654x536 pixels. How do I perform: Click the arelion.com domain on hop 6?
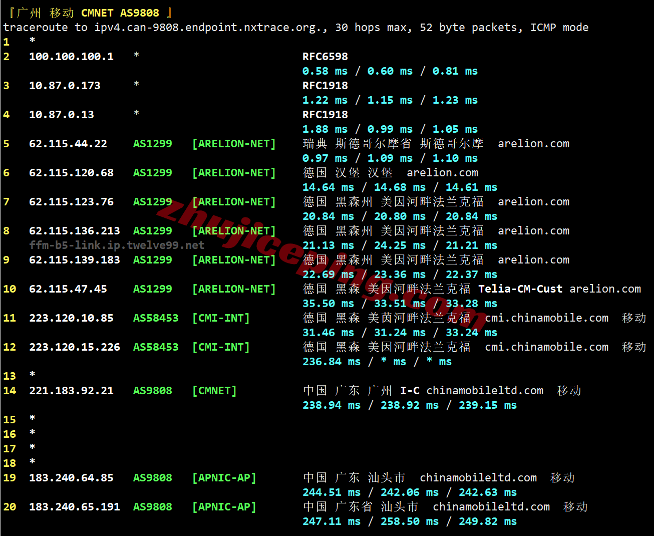coord(442,173)
